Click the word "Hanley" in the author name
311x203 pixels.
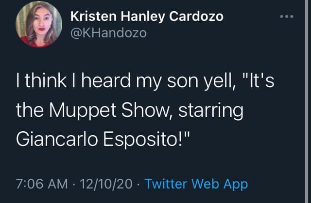tap(138, 16)
